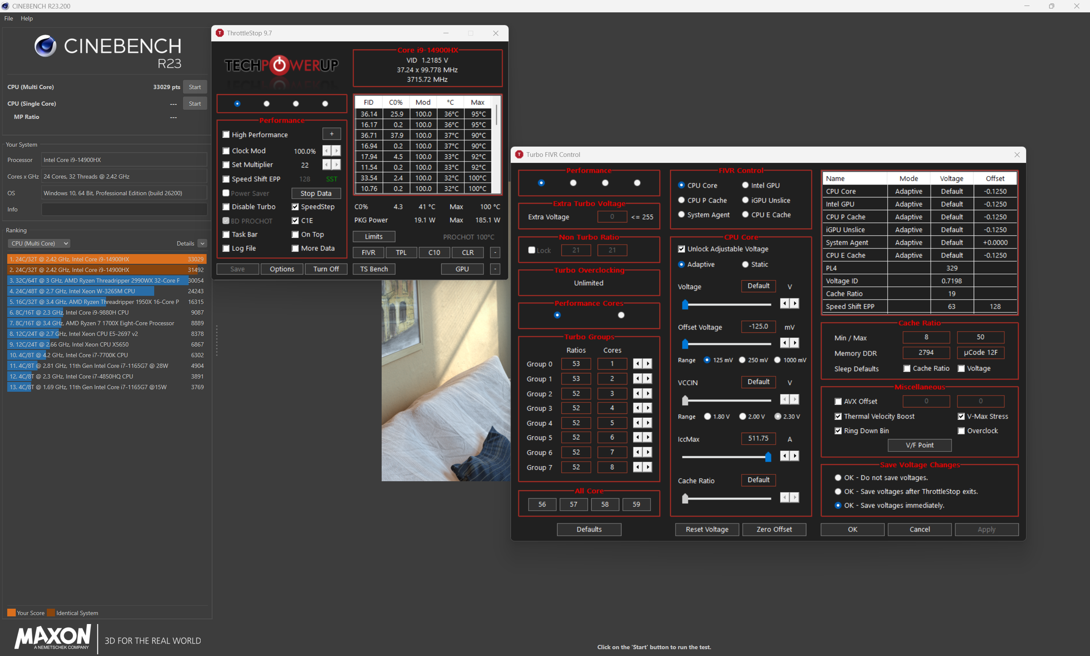This screenshot has height=656, width=1090.
Task: Expand the ranking Details chevron
Action: pyautogui.click(x=202, y=243)
